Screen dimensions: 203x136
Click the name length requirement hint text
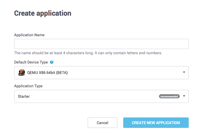88,53
